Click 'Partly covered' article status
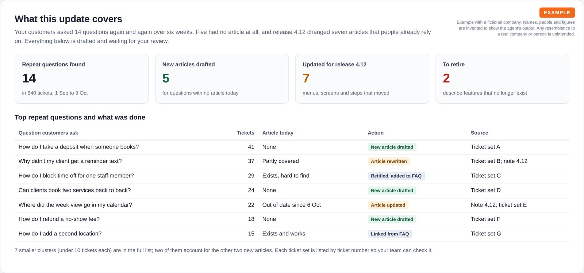This screenshot has height=273, width=584. 280,161
